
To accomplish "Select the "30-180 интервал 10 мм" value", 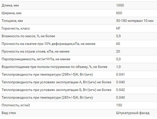I will [135, 21].
